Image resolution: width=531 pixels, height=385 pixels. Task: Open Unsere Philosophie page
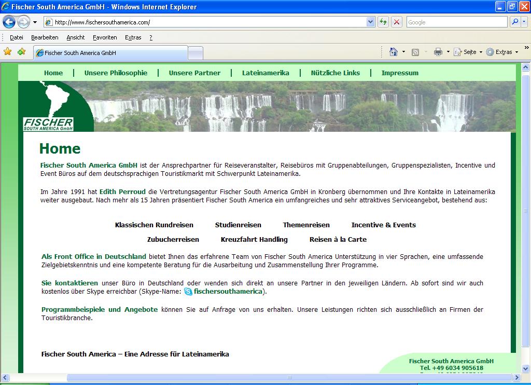pyautogui.click(x=116, y=73)
